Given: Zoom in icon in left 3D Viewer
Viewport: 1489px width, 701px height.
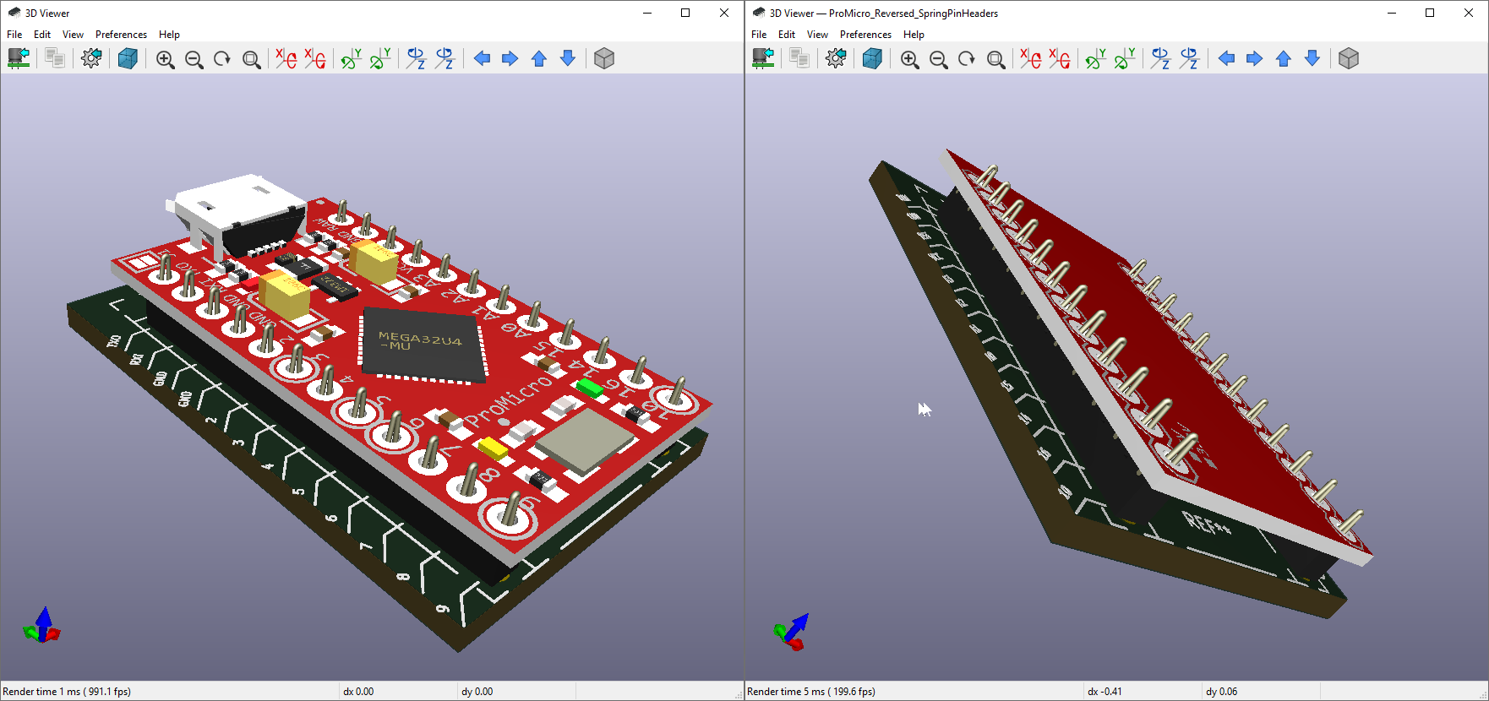Looking at the screenshot, I should [x=166, y=59].
